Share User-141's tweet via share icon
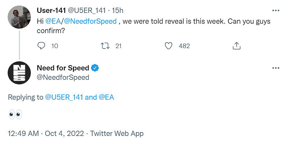The height and width of the screenshot is (145, 286). pyautogui.click(x=236, y=46)
